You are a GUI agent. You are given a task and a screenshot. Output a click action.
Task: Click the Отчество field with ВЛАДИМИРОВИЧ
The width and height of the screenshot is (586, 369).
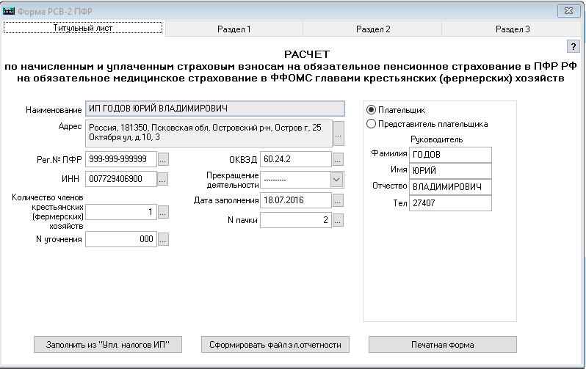(450, 187)
